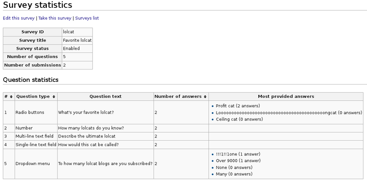
Task: Select the Number question type cell
Action: [36, 128]
